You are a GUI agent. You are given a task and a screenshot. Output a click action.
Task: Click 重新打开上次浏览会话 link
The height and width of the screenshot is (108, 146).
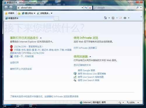click(21, 69)
